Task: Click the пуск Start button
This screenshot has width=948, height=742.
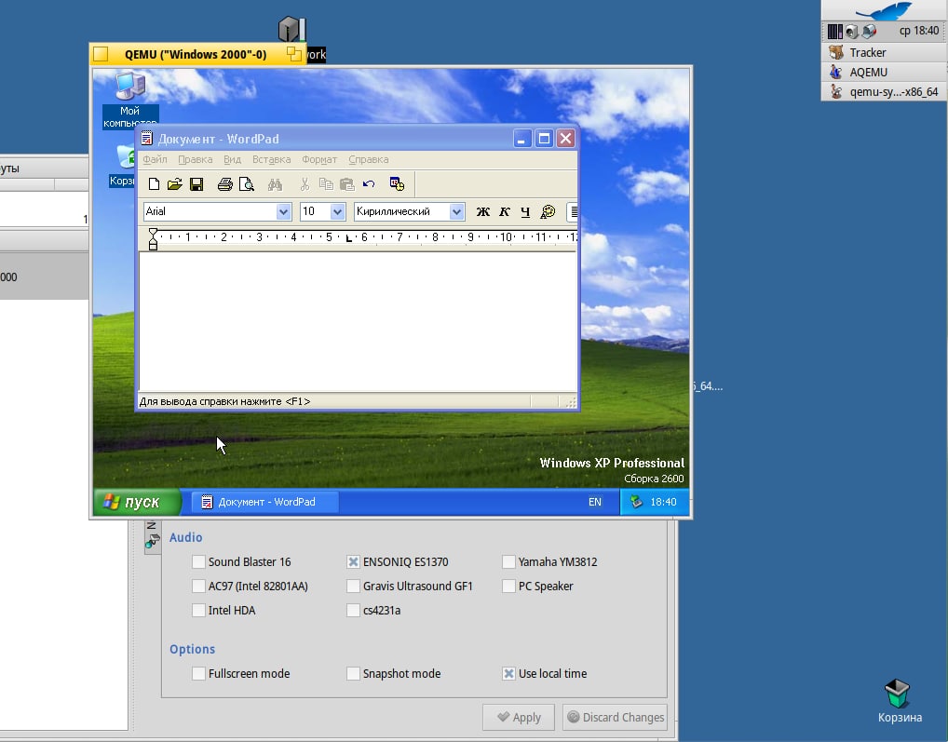Action: click(137, 502)
